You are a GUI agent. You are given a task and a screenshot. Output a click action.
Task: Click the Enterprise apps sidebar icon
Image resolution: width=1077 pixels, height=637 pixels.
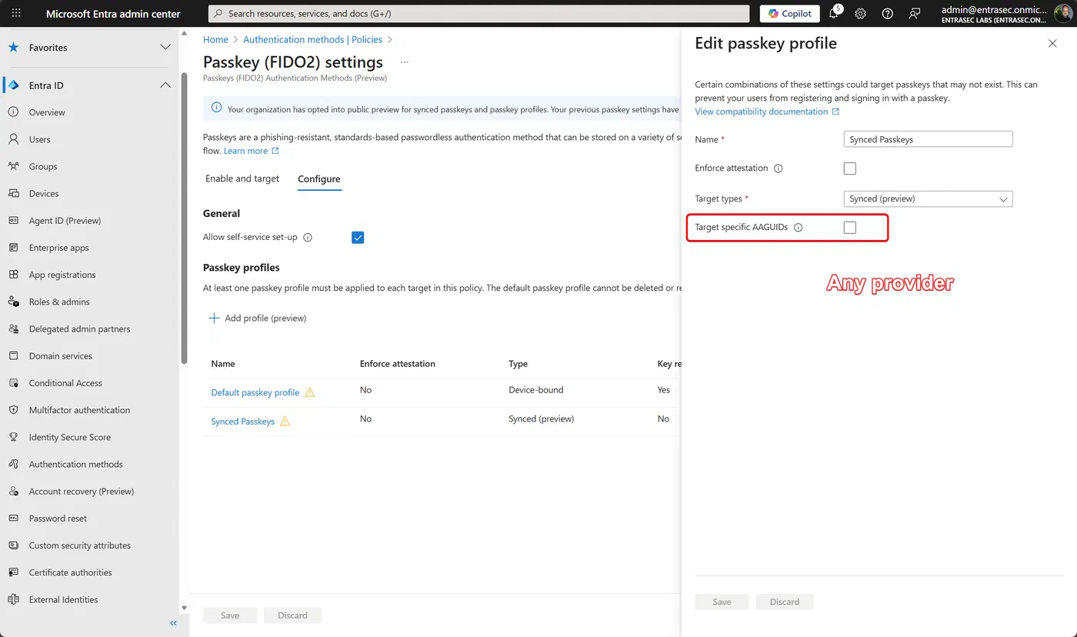tap(13, 248)
